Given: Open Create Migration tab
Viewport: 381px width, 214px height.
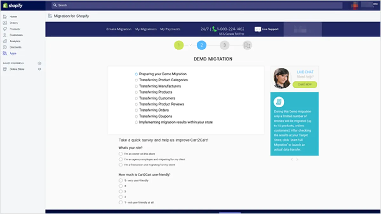Looking at the screenshot, I should pyautogui.click(x=119, y=29).
